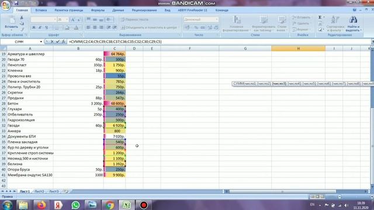Open WhatsApp from the taskbar
This screenshot has height=210, width=374.
(75, 205)
